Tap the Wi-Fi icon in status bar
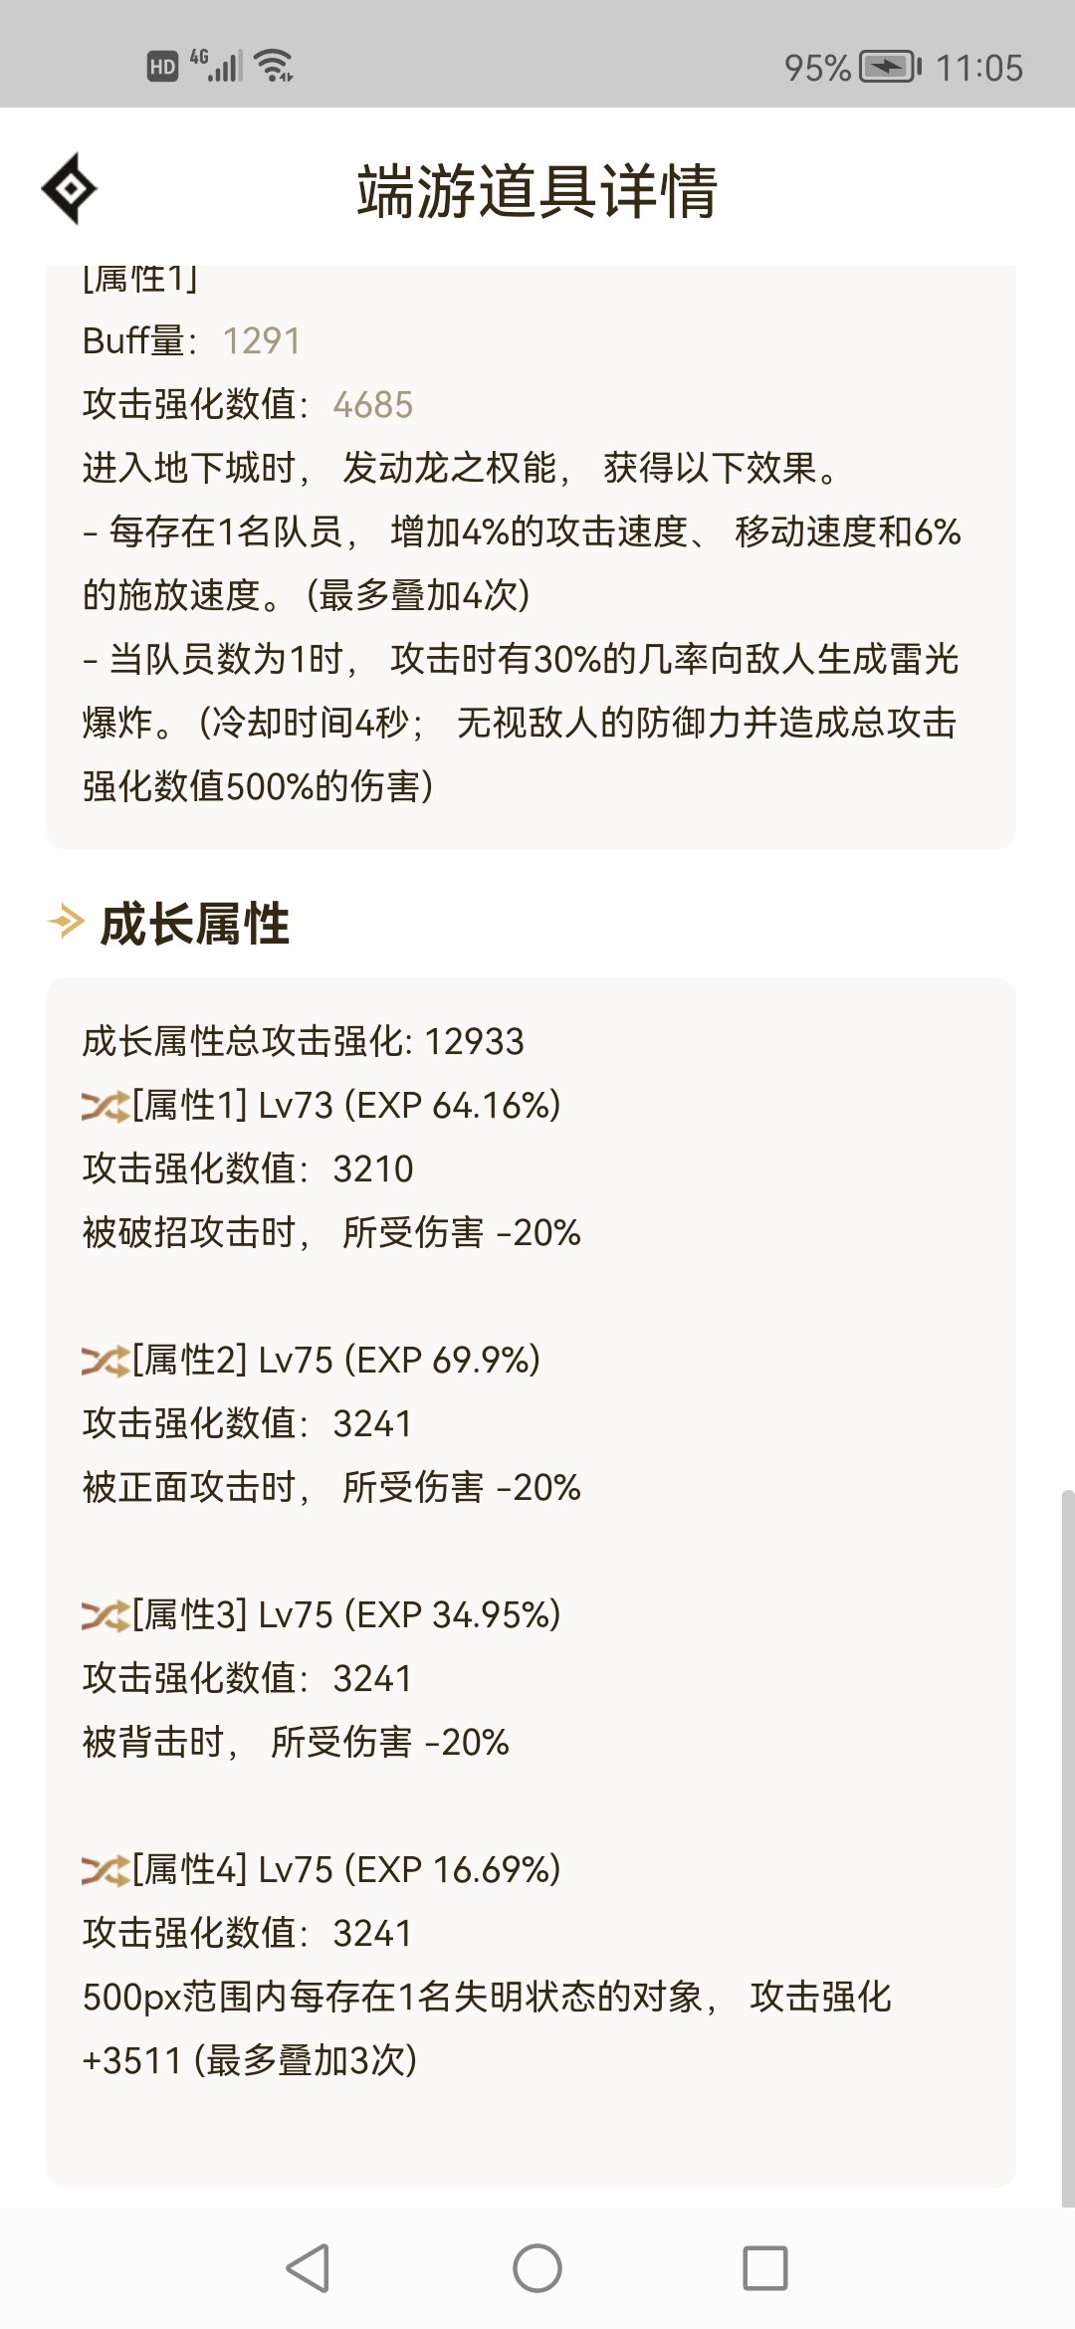The image size is (1075, 2329). pos(274,66)
